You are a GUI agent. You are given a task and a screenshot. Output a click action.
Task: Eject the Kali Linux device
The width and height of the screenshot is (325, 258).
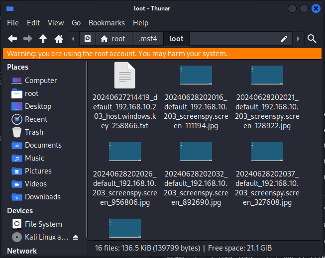click(76, 237)
